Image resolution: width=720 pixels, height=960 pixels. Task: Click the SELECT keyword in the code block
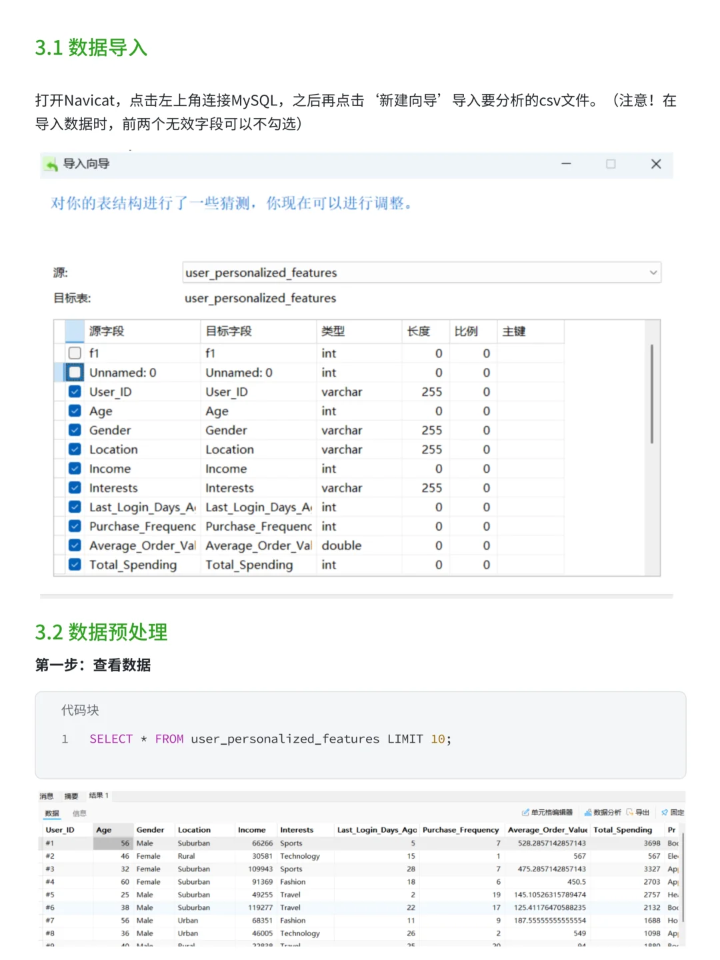pyautogui.click(x=111, y=739)
